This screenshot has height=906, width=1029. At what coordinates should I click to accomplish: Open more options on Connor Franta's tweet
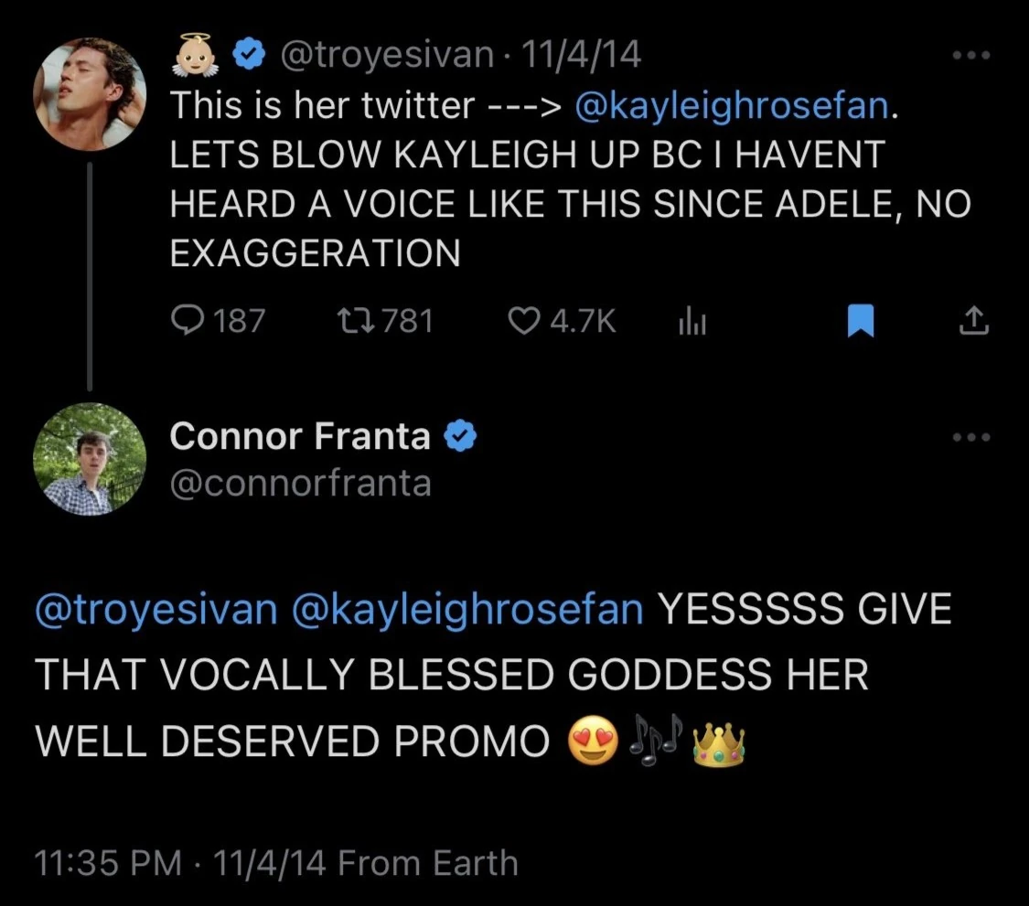tap(971, 438)
